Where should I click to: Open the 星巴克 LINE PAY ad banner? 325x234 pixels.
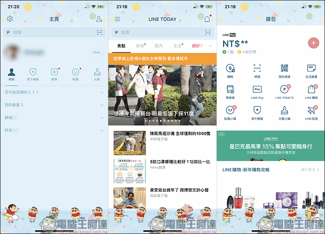(271, 146)
